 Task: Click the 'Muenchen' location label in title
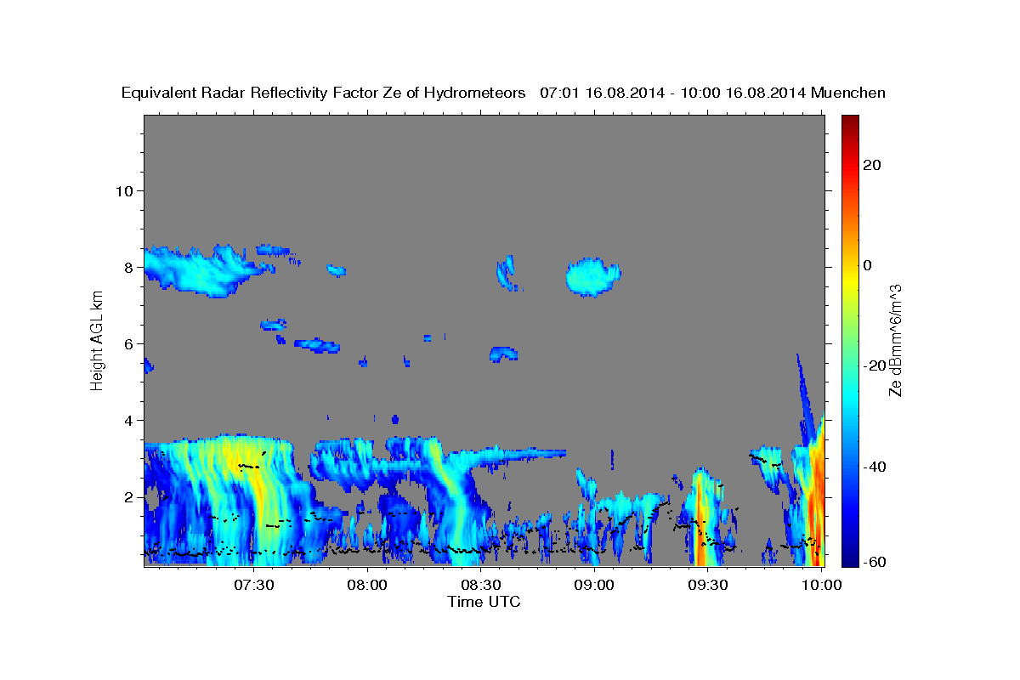(x=849, y=93)
